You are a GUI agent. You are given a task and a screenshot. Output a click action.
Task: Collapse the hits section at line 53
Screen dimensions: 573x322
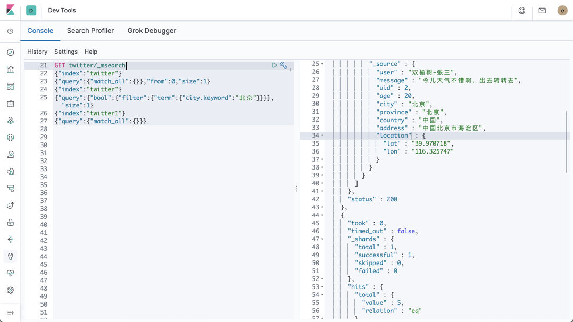coord(322,286)
